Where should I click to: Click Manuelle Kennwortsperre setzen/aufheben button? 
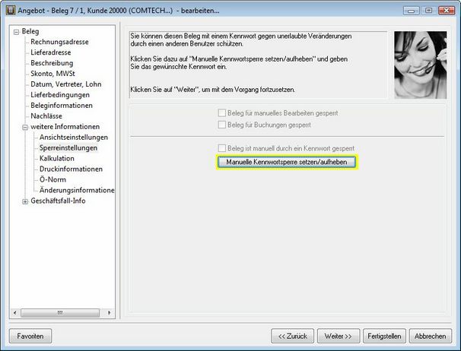[287, 162]
